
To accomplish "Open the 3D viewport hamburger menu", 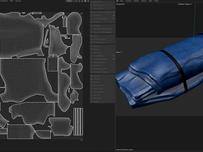I will (117, 1).
